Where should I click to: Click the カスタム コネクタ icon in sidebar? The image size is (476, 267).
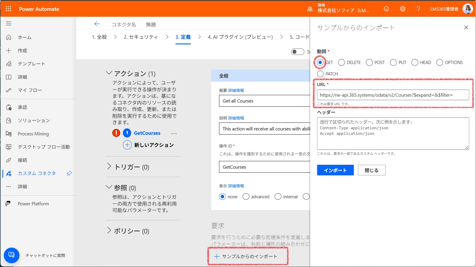9,173
